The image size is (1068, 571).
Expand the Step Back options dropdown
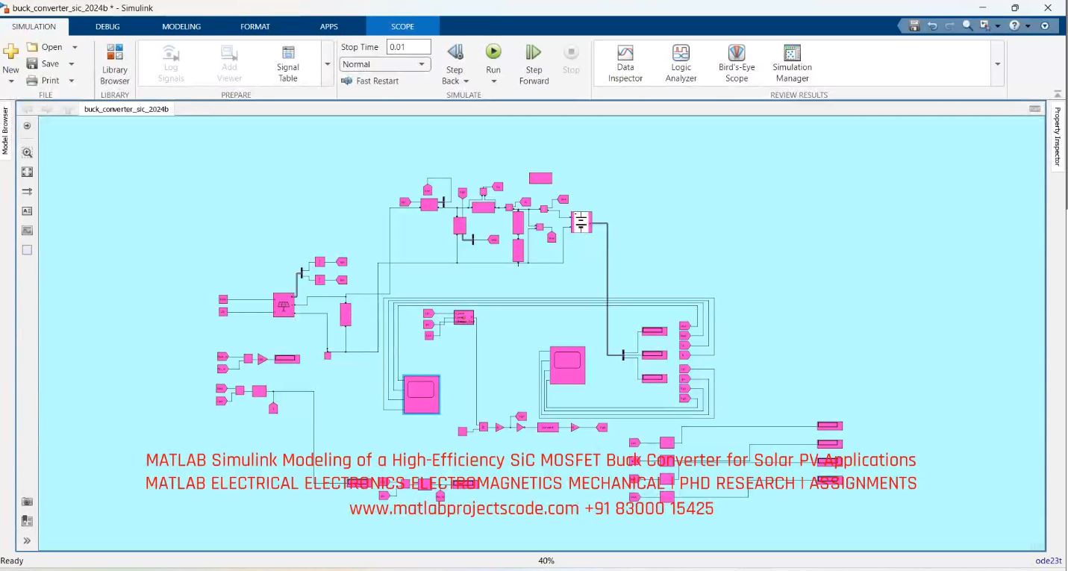466,81
